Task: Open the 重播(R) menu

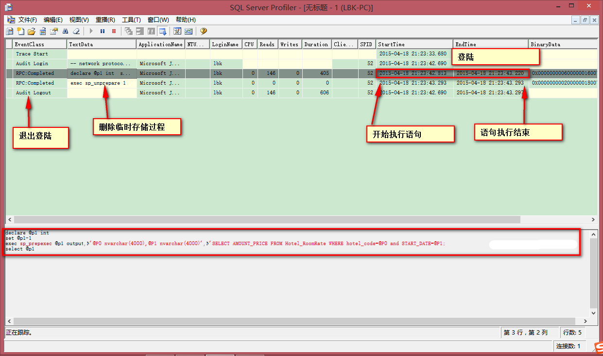Action: 105,20
